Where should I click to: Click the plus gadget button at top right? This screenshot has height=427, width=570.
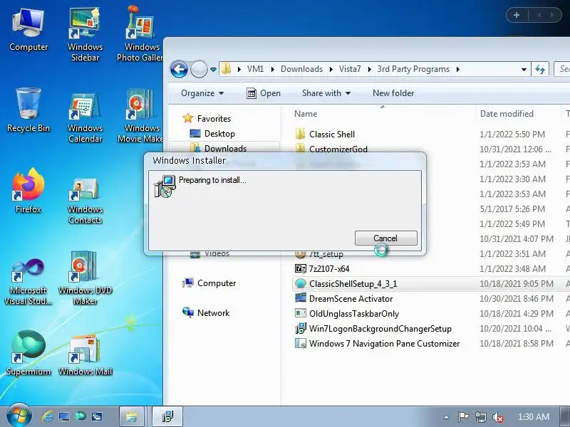517,15
